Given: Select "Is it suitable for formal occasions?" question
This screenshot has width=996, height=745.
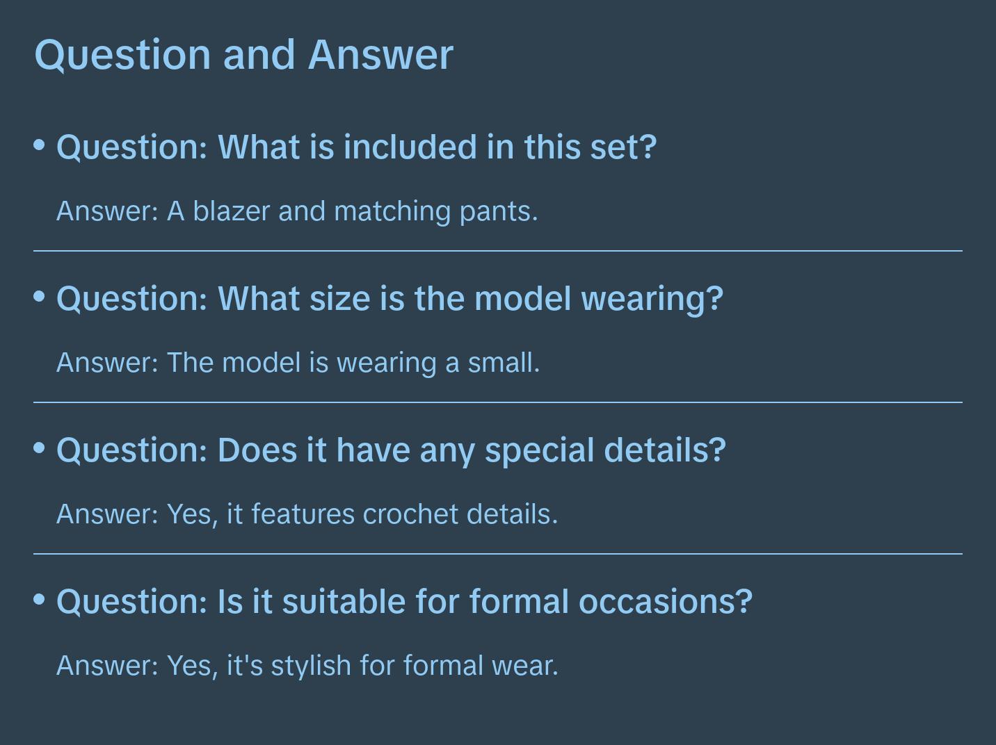Looking at the screenshot, I should click(404, 602).
